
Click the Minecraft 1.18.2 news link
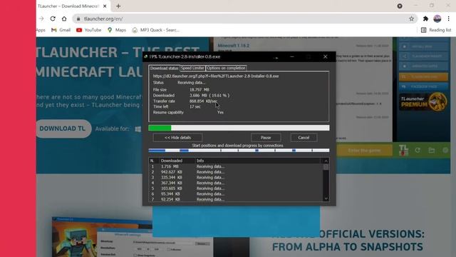coord(234,46)
